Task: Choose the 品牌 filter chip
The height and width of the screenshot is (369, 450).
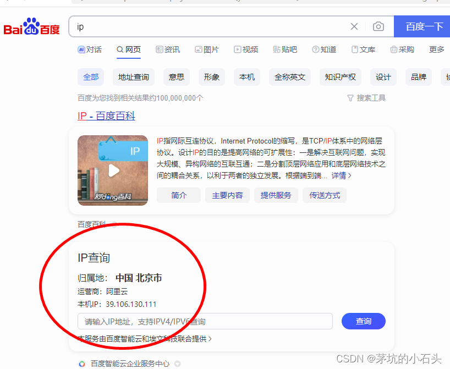Action: pos(419,77)
